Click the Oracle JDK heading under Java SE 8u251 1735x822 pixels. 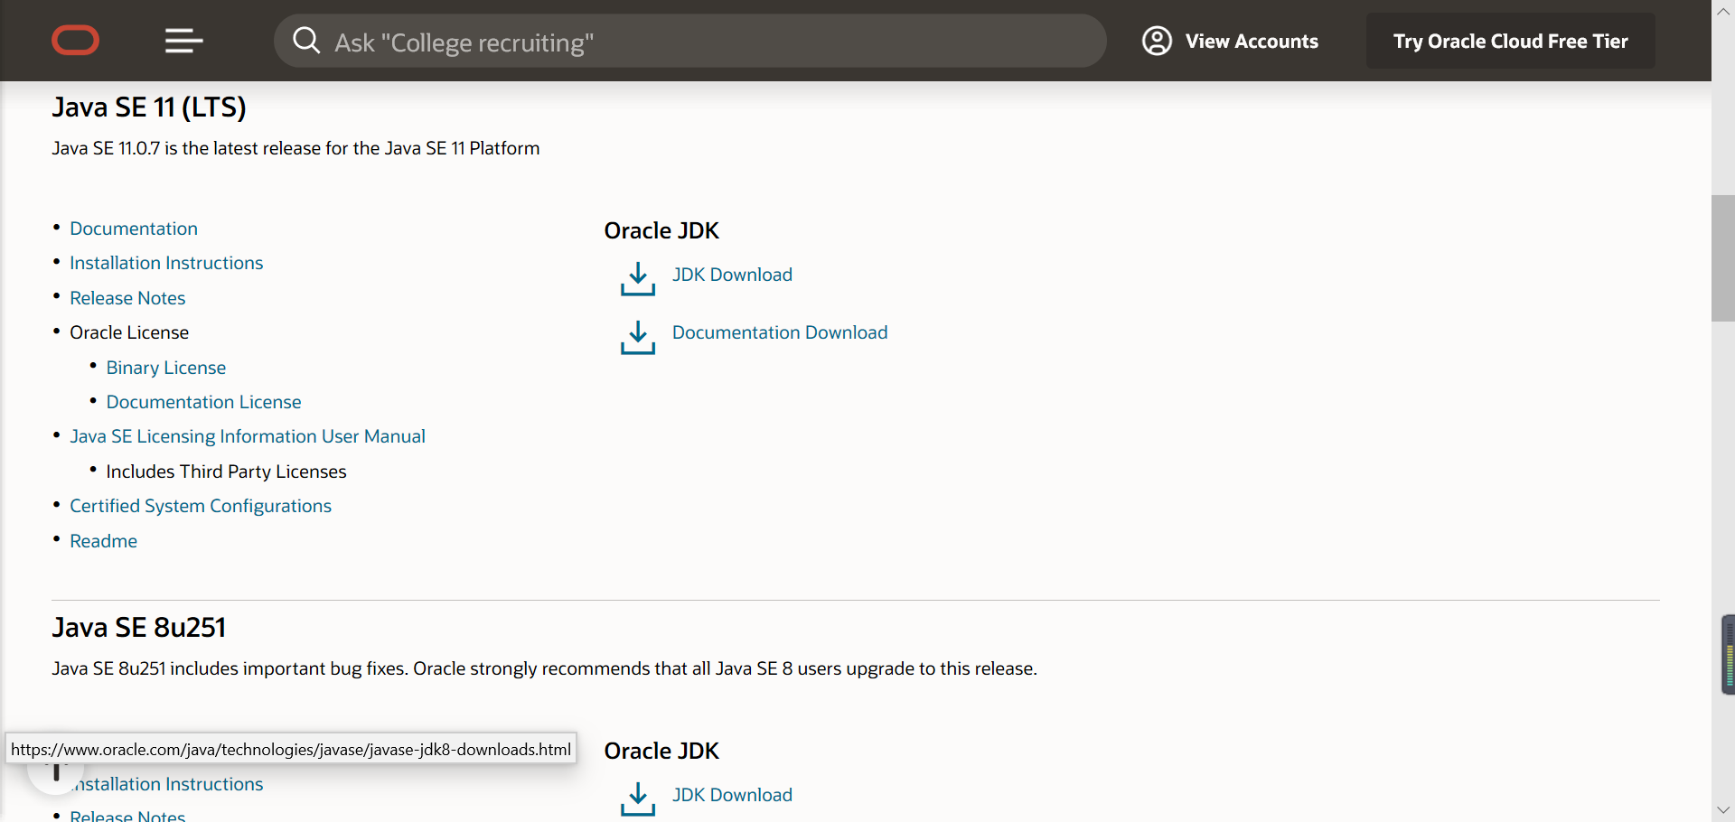click(x=661, y=751)
